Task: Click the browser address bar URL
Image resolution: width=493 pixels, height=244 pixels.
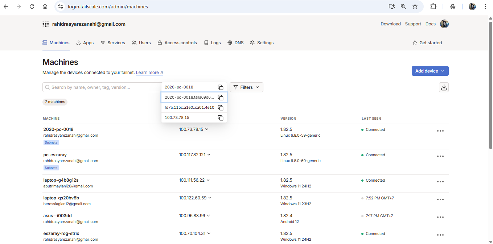Action: [x=108, y=7]
